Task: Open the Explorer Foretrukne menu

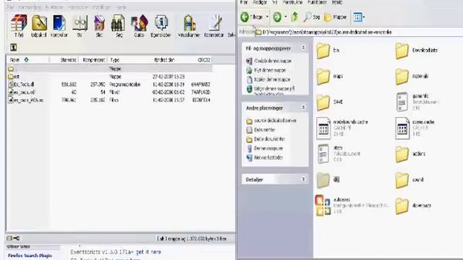Action: (292, 2)
